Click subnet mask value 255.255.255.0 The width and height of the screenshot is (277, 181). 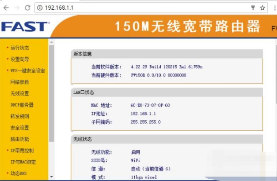(145, 122)
